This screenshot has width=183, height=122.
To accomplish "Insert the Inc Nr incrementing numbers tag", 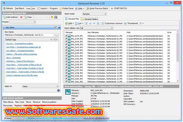I will 20,43.
